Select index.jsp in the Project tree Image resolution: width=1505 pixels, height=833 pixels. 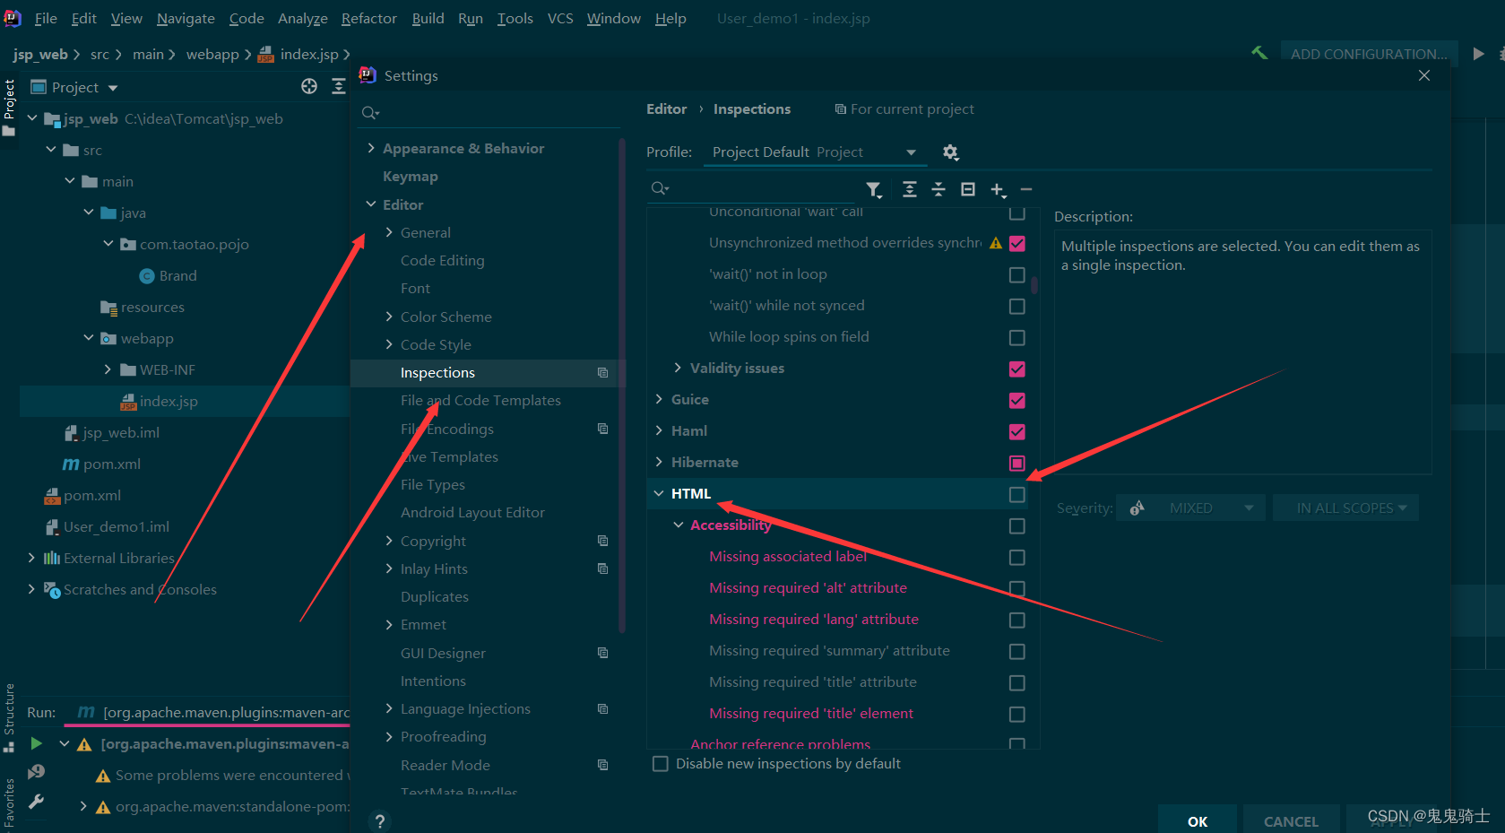point(169,401)
